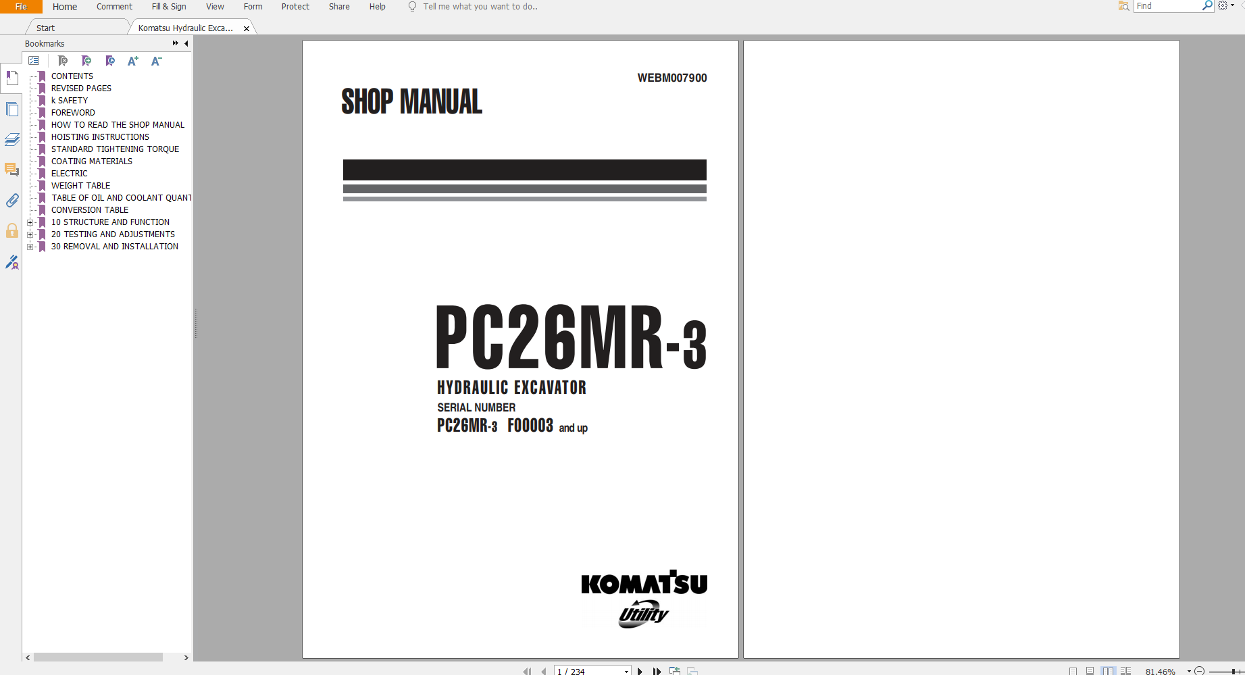Viewport: 1245px width, 675px height.
Task: Open the Comments sidebar icon
Action: click(x=12, y=170)
